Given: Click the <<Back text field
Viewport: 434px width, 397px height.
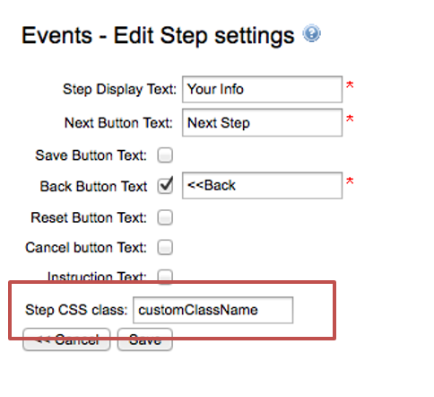Looking at the screenshot, I should click(262, 185).
